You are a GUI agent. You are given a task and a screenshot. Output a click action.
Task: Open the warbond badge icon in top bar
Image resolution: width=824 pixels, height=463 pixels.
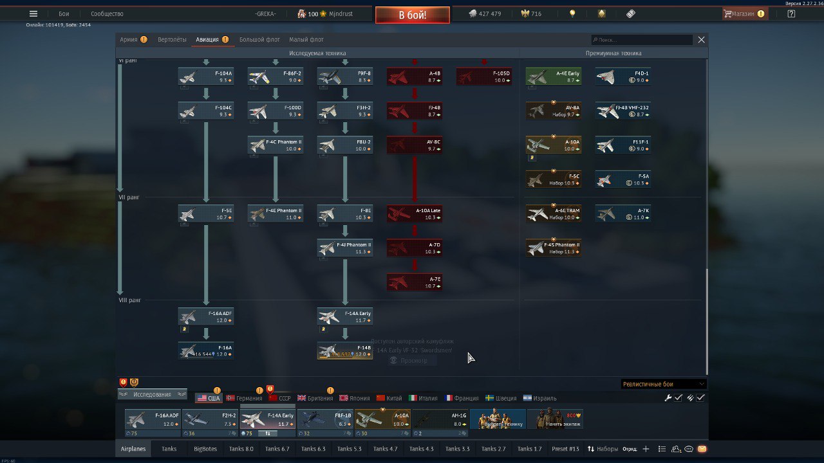[601, 14]
